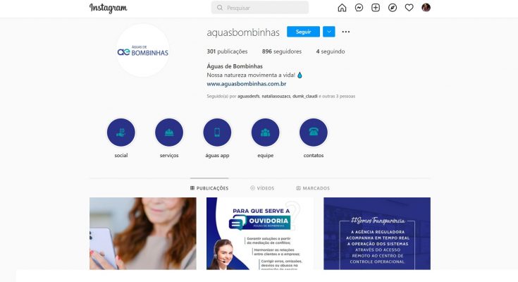Create new post plus icon
The image size is (518, 282).
tap(376, 8)
